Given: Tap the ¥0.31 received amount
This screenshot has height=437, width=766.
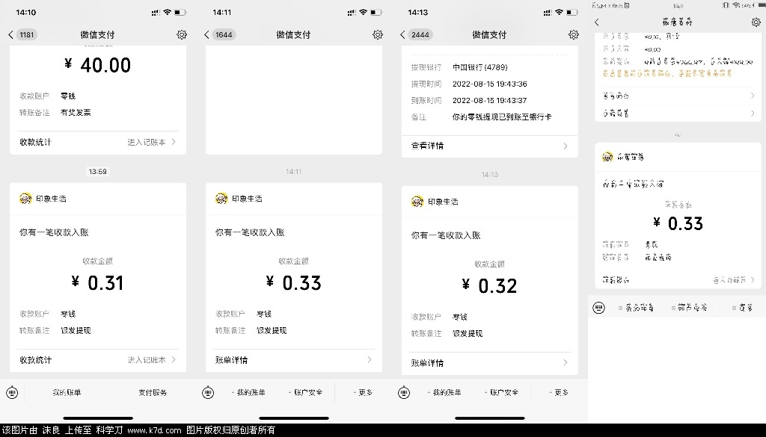Looking at the screenshot, I should (x=98, y=283).
